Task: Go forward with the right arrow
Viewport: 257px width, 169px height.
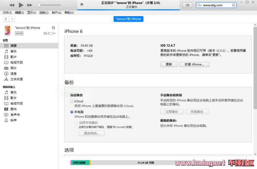Action: tap(12, 19)
